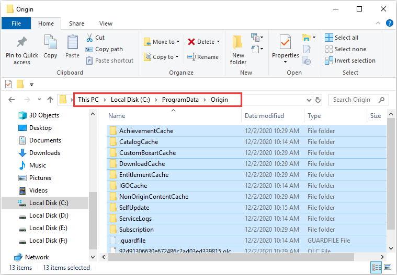
Task: Open Downloads in navigation pane
Action: [40, 153]
